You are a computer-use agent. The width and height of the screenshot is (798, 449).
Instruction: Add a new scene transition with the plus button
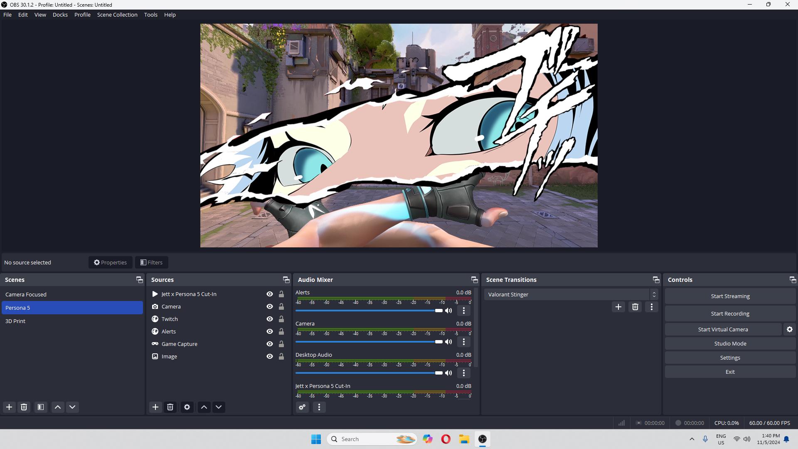618,307
